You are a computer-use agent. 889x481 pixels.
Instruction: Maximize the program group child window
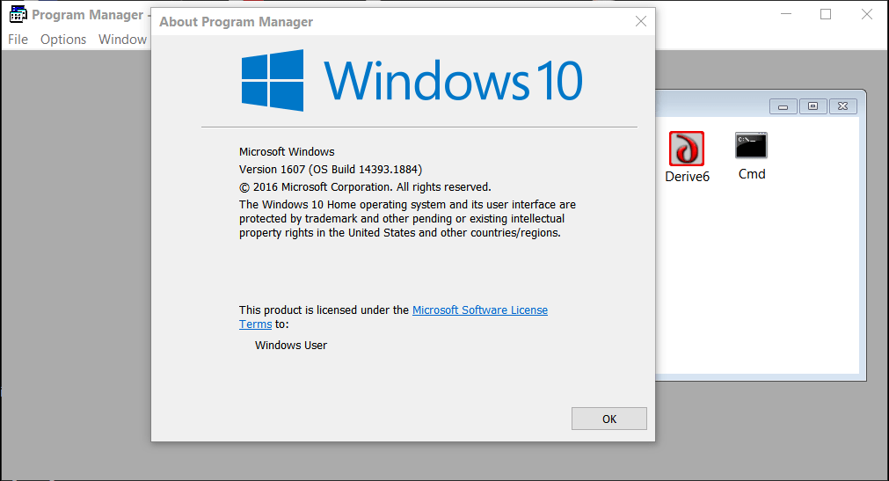pyautogui.click(x=813, y=106)
